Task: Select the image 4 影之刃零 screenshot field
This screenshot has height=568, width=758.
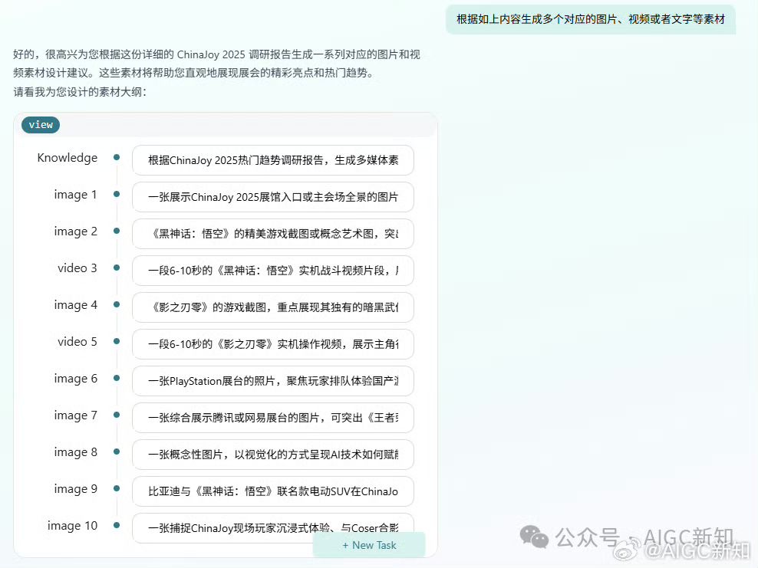Action: [x=273, y=307]
